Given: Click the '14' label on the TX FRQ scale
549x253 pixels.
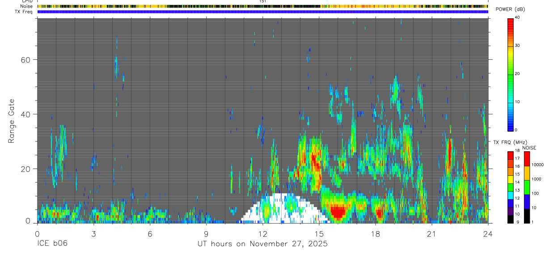Looking at the screenshot, I should pyautogui.click(x=517, y=182).
